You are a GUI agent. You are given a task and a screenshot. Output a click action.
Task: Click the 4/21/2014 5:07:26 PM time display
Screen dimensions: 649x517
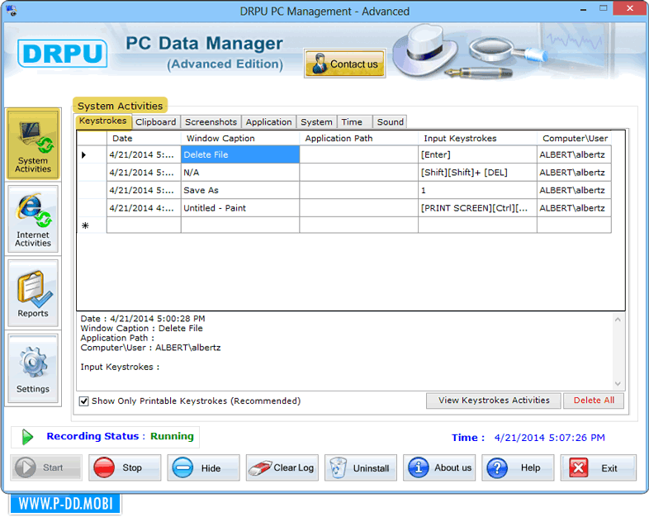pyautogui.click(x=549, y=438)
